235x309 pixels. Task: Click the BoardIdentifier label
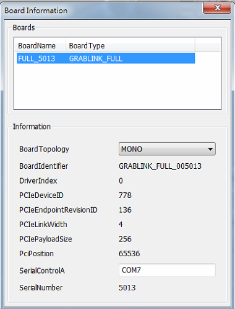[44, 166]
